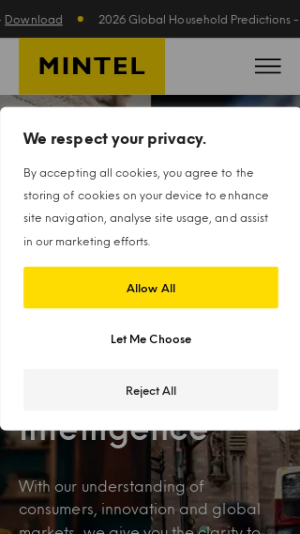The image size is (300, 534).
Task: Click the words 'innovation and global' in hero text
Action: [x=181, y=509]
